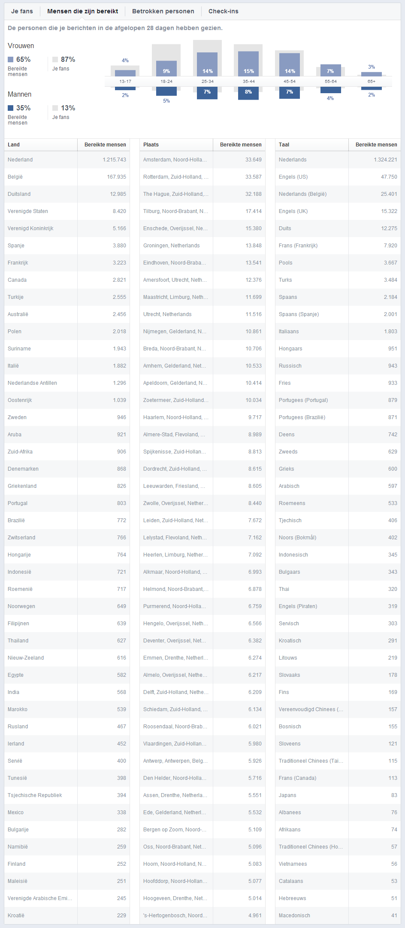Image resolution: width=405 pixels, height=928 pixels.
Task: Click the women 55-64 bar showing 7%
Action: click(331, 70)
